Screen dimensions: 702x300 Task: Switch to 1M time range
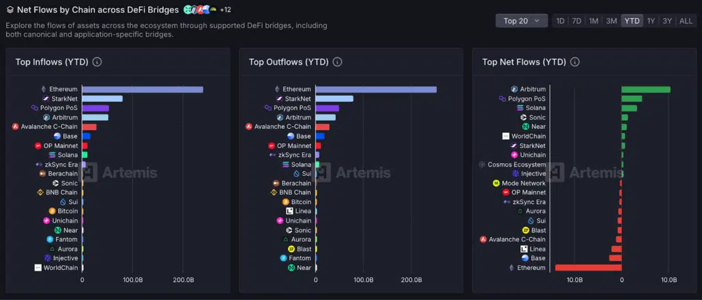(594, 21)
